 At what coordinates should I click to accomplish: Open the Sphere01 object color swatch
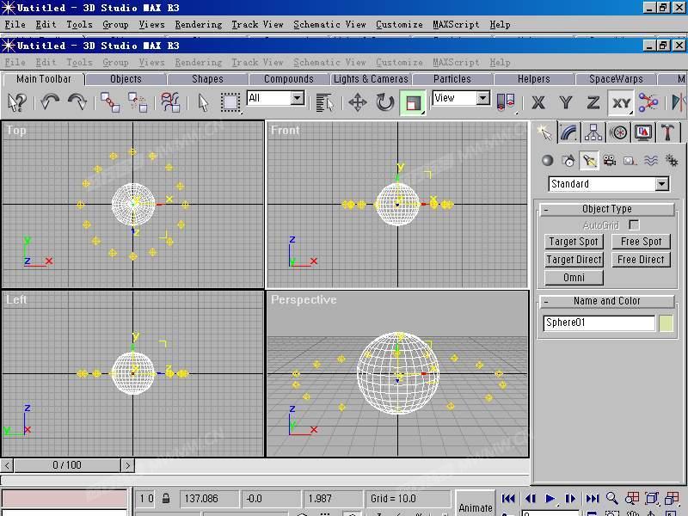666,323
